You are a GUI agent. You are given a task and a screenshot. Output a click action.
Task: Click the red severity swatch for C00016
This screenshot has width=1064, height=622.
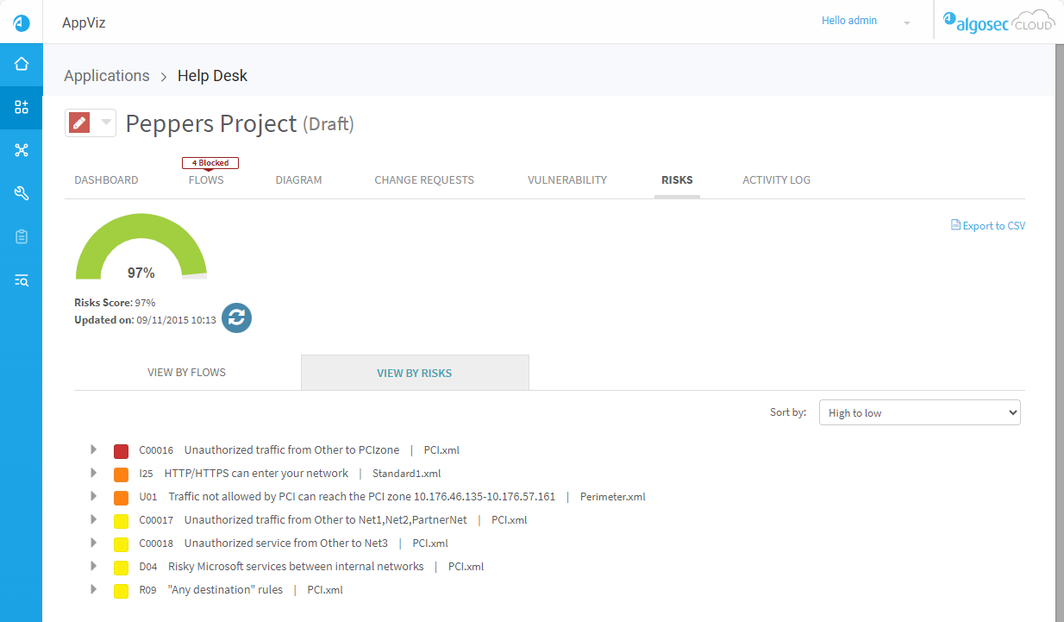(121, 450)
